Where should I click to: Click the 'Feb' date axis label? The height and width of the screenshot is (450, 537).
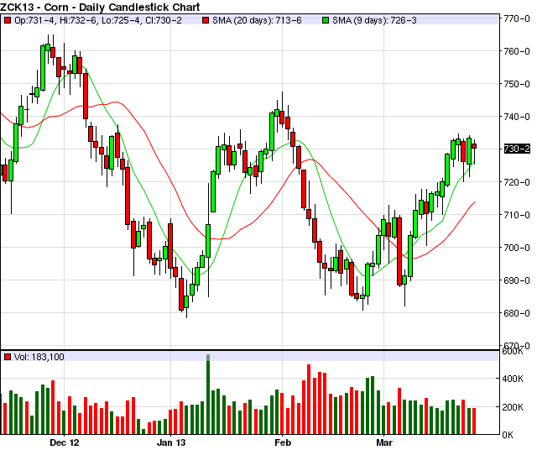pos(283,442)
